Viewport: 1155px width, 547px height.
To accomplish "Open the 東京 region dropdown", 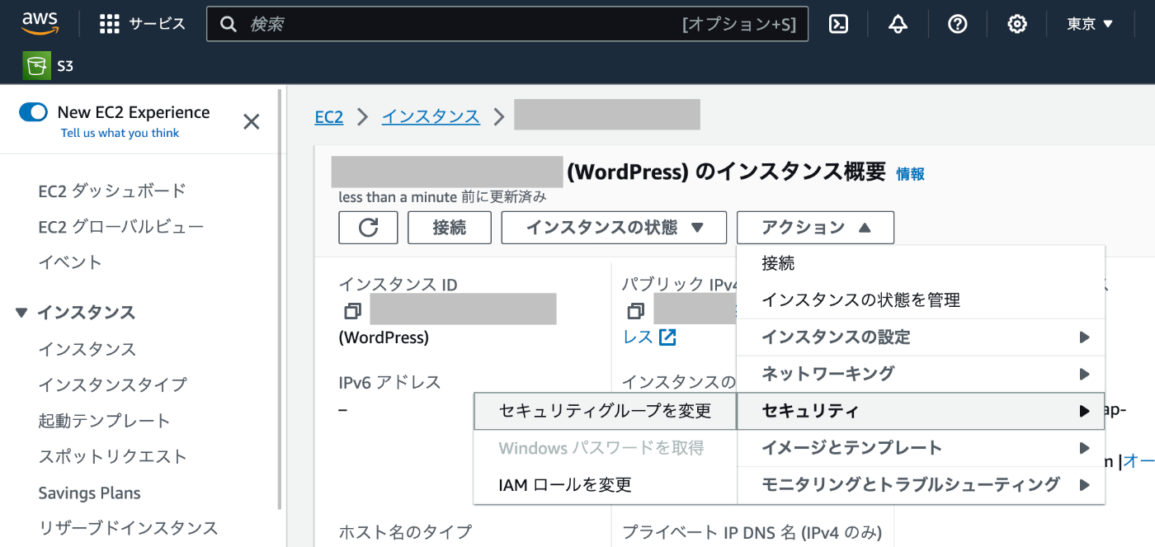I will point(1090,24).
